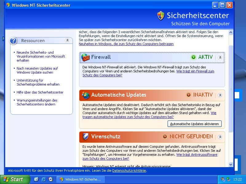The height and width of the screenshot is (184, 246).
Task: Click the green AKTIV status indicator
Action: pyautogui.click(x=193, y=57)
